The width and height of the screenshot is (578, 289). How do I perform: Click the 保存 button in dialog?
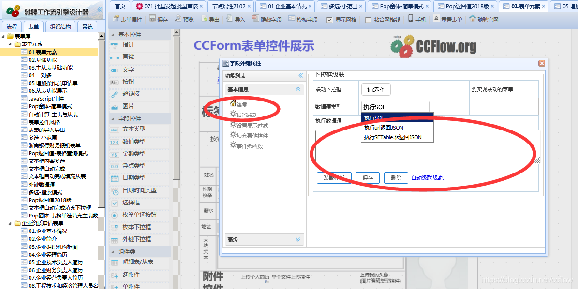click(x=368, y=178)
